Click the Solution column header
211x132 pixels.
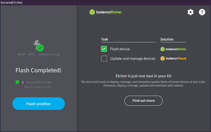[x=167, y=39]
